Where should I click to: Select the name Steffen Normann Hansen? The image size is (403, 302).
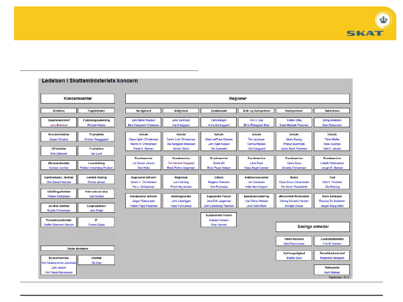(58, 225)
